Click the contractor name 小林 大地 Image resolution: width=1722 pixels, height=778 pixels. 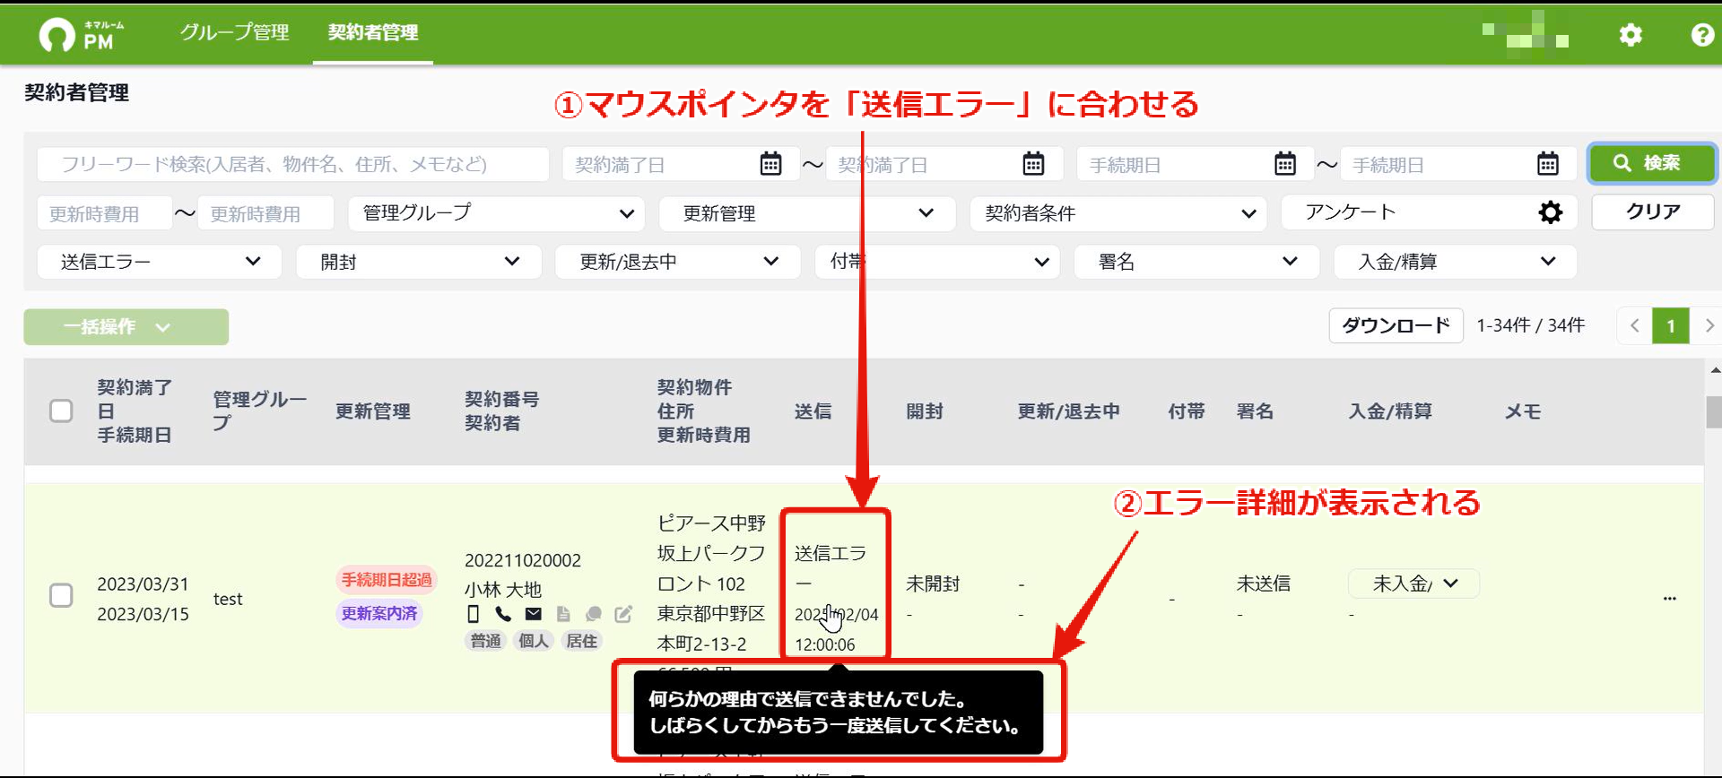coord(503,590)
